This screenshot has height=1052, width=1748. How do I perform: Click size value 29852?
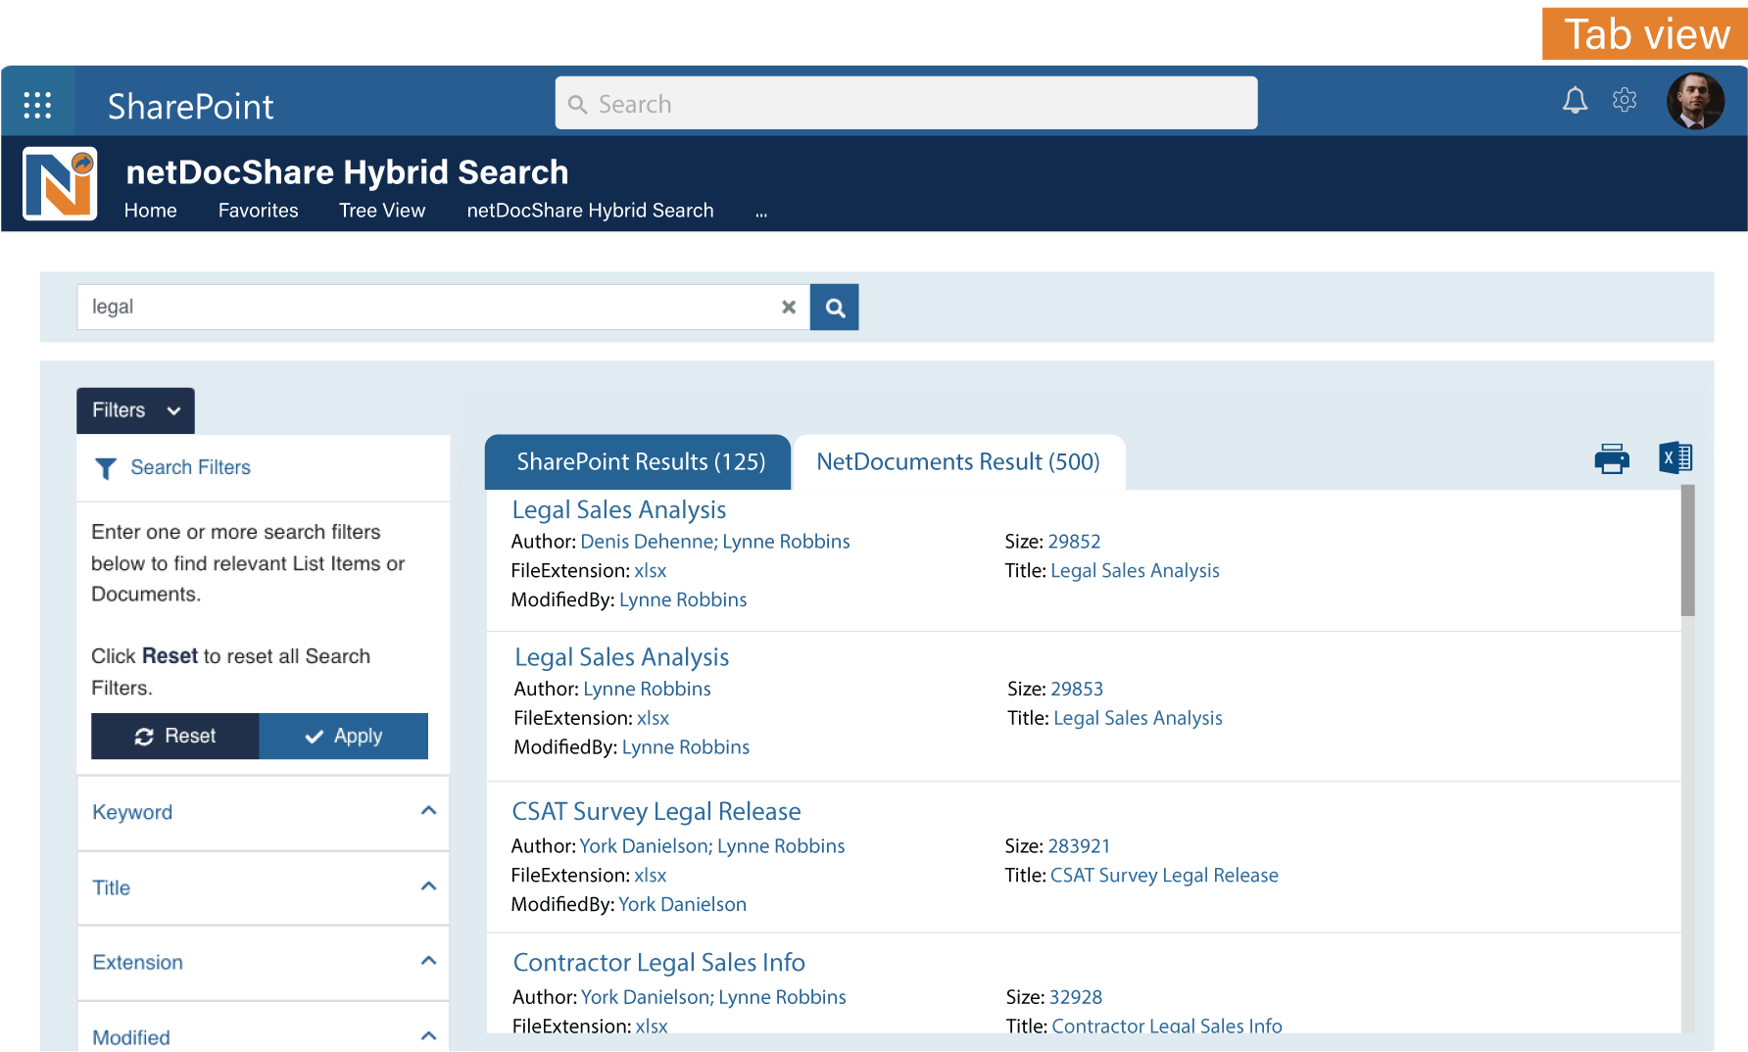tap(1075, 542)
